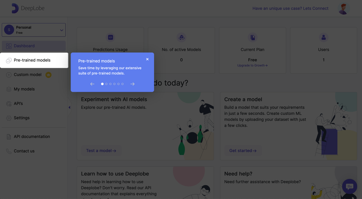The image size is (362, 199).
Task: Collapse the sidebar with arrow handle
Action: pos(70,107)
